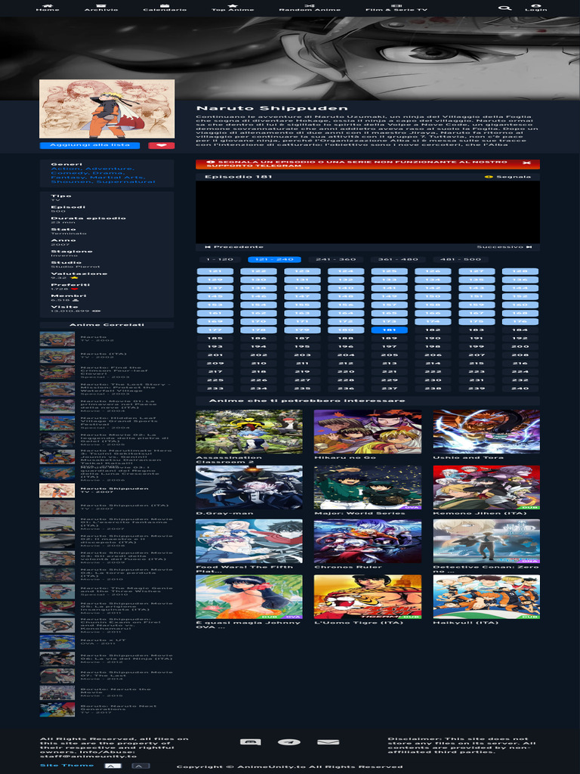Screen dimensions: 580x774
Task: Open the Telegram icon in footer
Action: click(289, 742)
